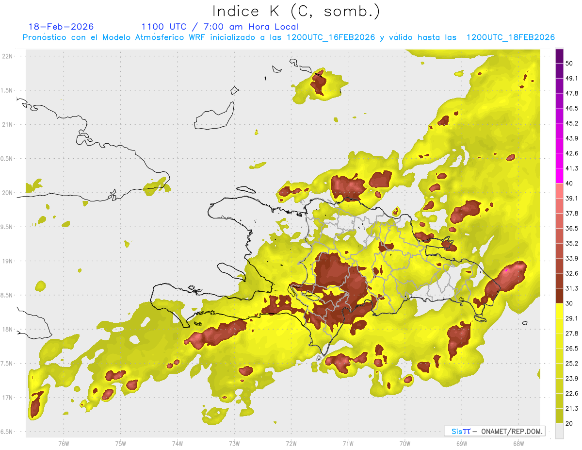The image size is (582, 450).
Task: Click the "69W" longitude axis label
Action: pyautogui.click(x=461, y=444)
